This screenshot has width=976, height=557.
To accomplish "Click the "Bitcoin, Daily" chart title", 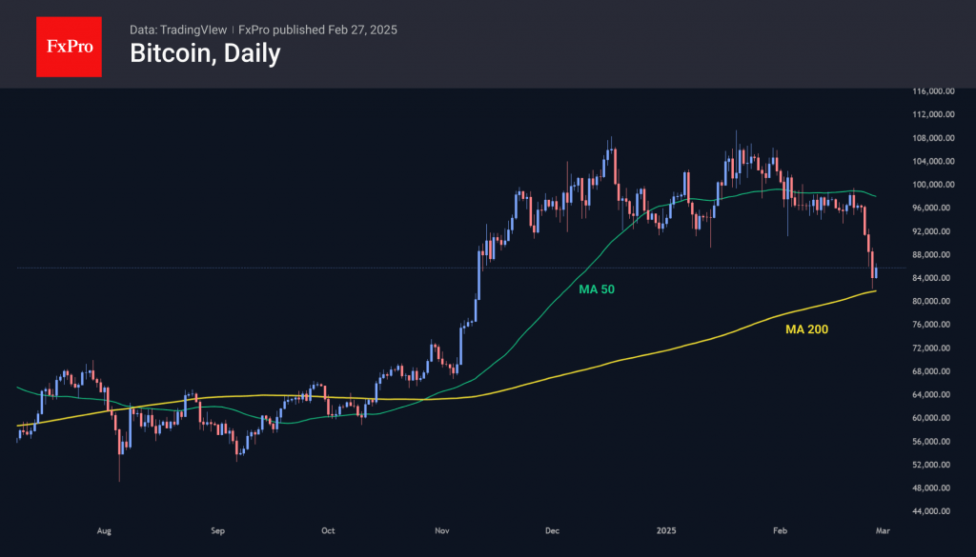I will tap(205, 53).
